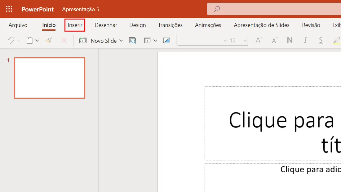This screenshot has width=341, height=192.
Task: Click the Novo Slide button
Action: coord(98,41)
